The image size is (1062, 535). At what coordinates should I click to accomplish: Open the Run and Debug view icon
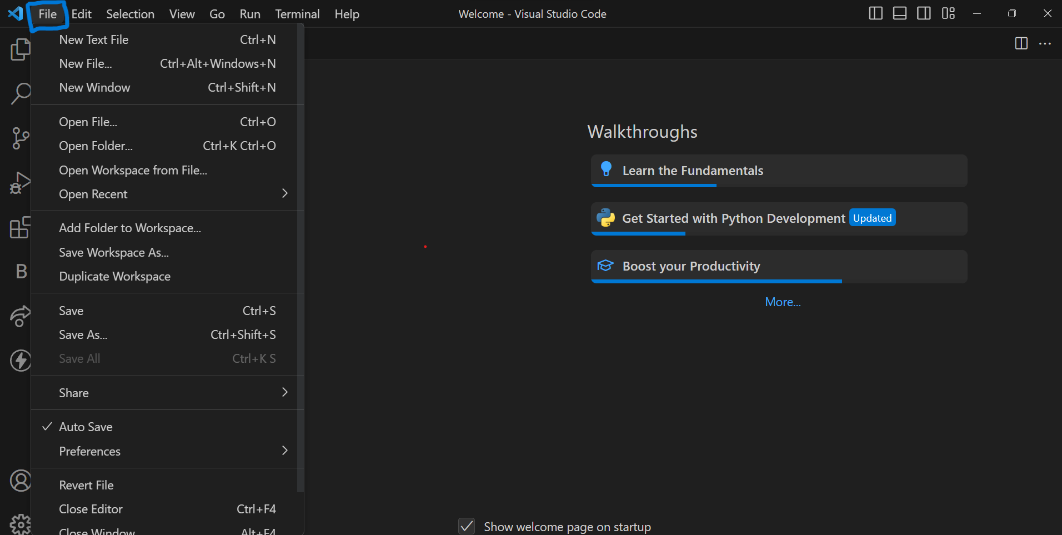click(x=21, y=183)
